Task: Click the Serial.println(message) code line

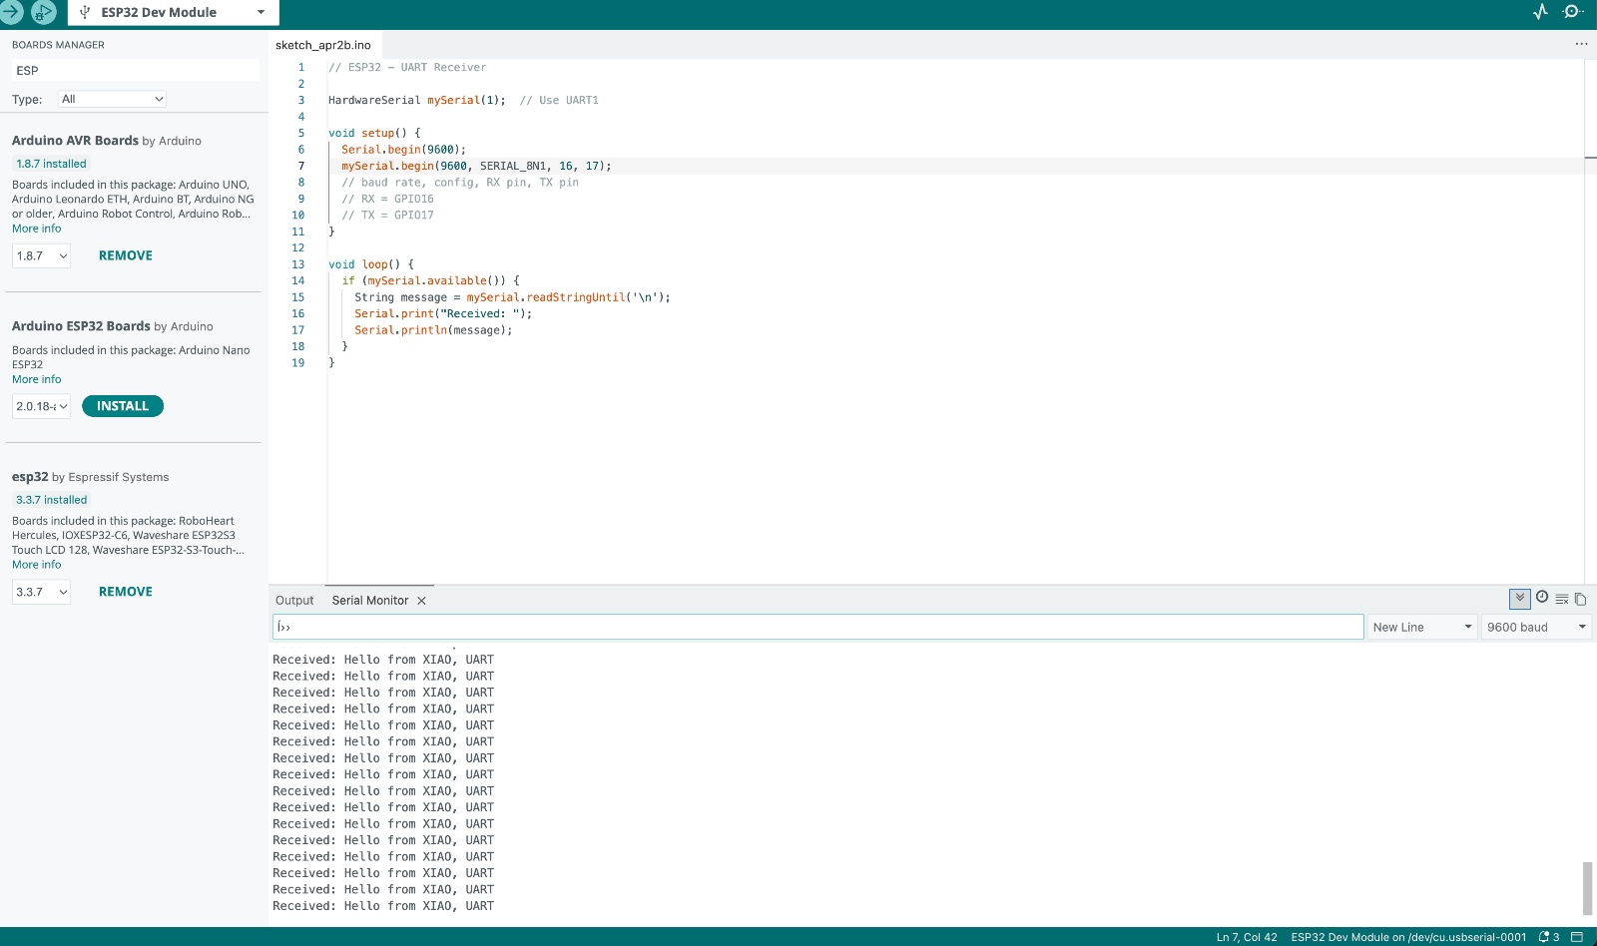Action: point(433,330)
